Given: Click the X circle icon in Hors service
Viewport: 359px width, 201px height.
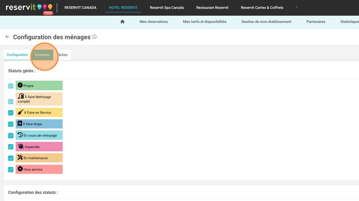Looking at the screenshot, I should click(20, 169).
